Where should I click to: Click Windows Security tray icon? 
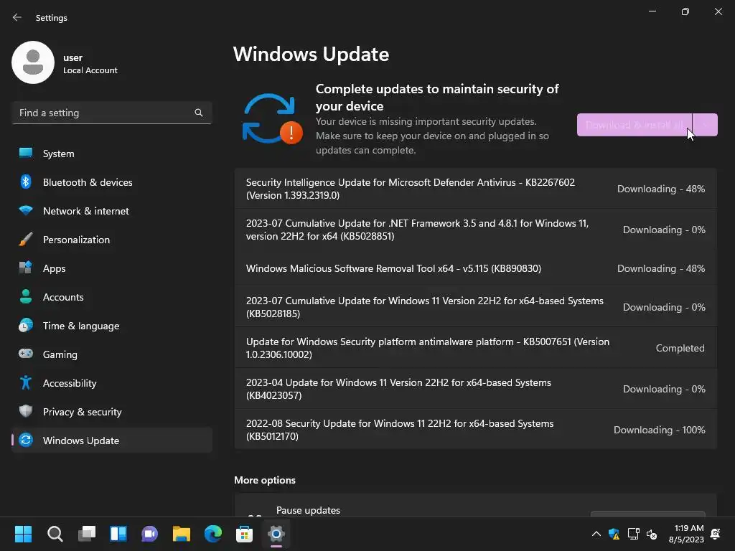[x=614, y=534]
